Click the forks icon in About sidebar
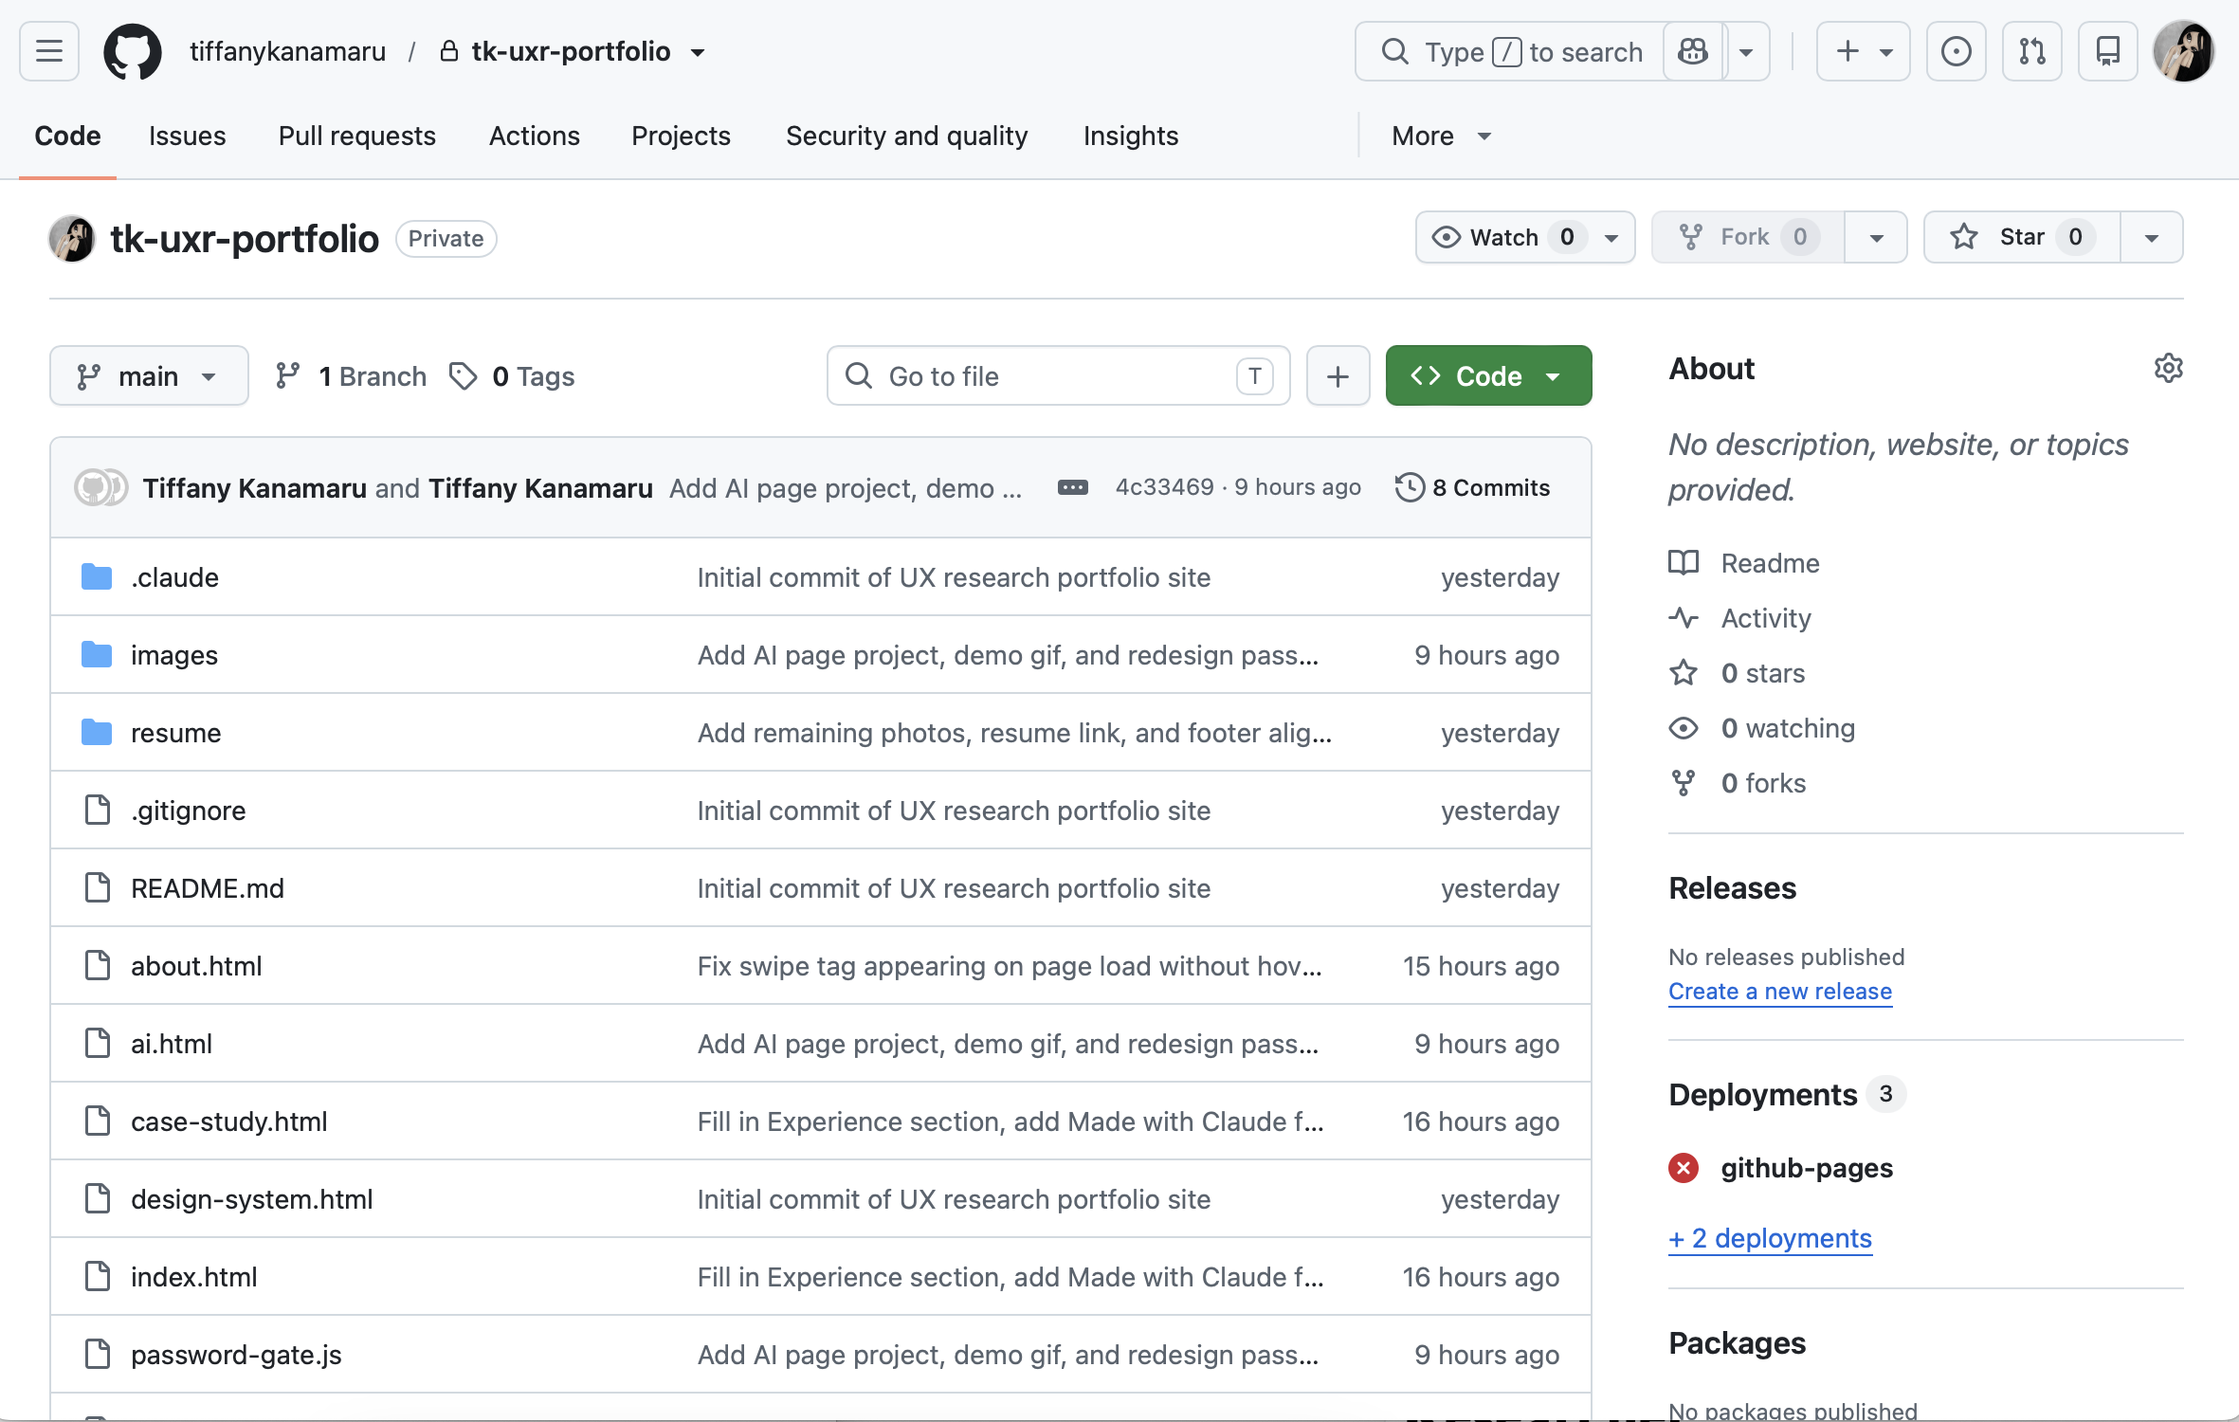The image size is (2239, 1422). 1684,783
